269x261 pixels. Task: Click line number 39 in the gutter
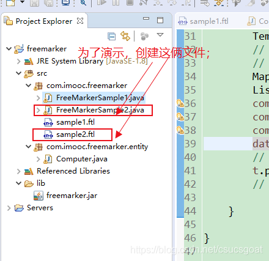[190, 144]
